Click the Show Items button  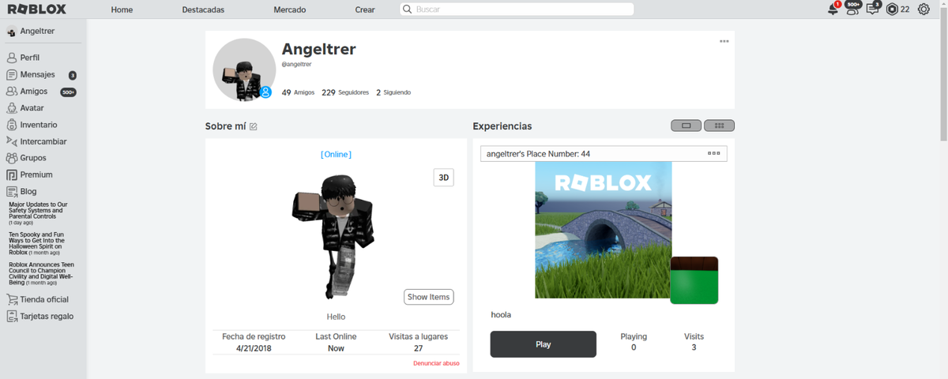click(428, 297)
